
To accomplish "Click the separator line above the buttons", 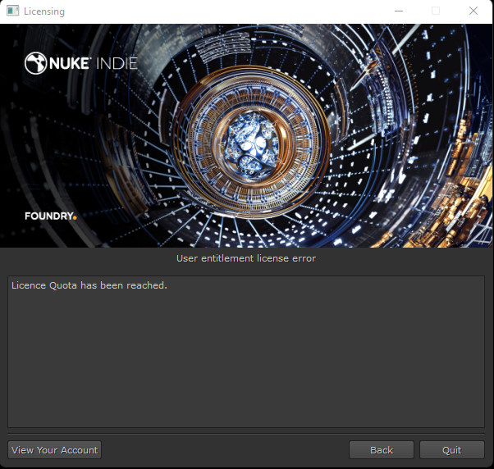I will 246,434.
